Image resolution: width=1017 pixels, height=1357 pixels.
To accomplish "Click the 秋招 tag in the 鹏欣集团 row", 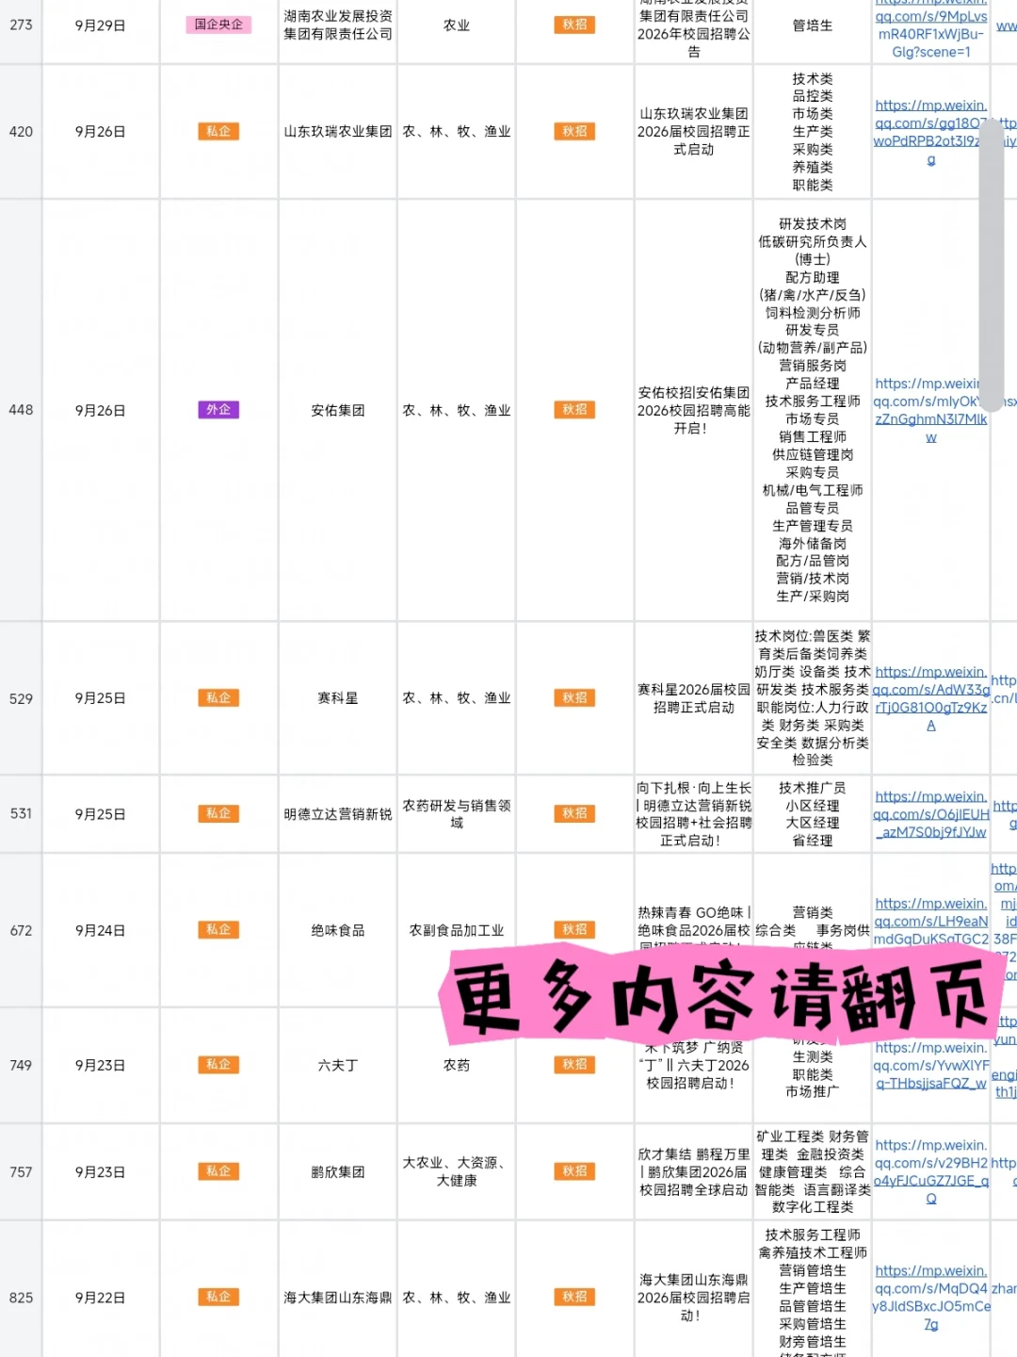I will point(574,1170).
